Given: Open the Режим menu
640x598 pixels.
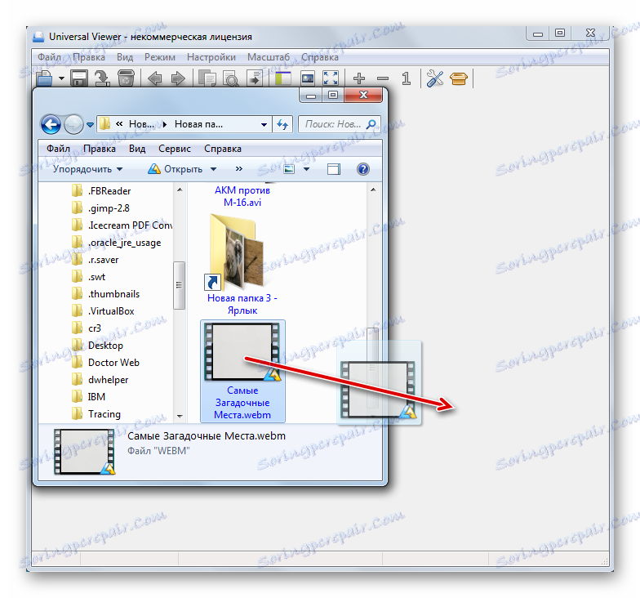Looking at the screenshot, I should click(160, 57).
